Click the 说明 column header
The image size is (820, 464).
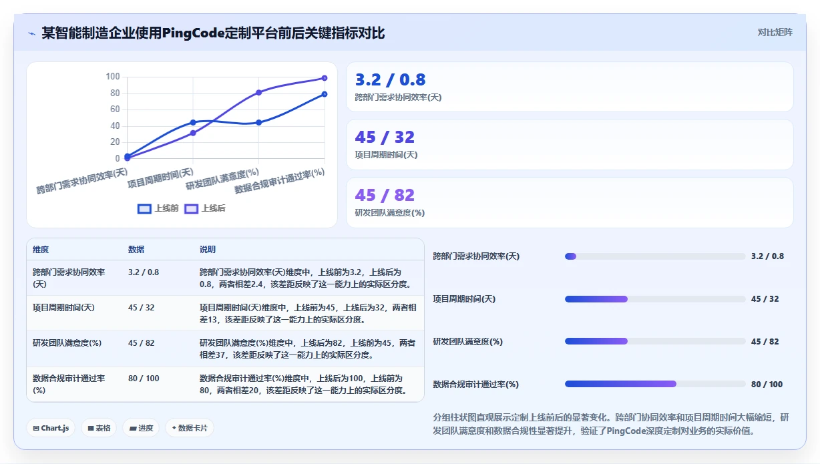tap(208, 250)
